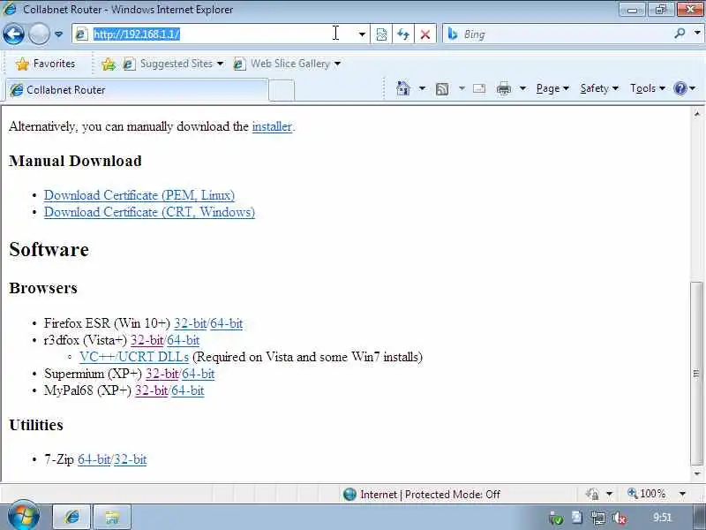Expand the Home button dropdown arrow
The image size is (706, 530).
coord(422,88)
